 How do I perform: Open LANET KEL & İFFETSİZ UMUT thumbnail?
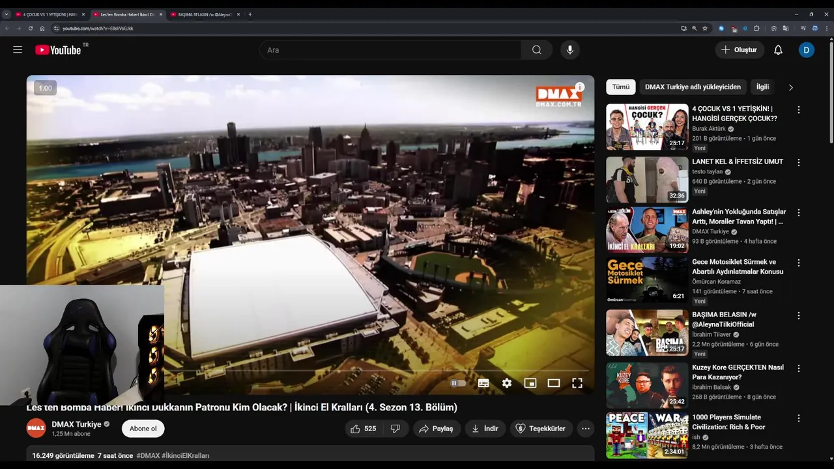click(x=647, y=180)
